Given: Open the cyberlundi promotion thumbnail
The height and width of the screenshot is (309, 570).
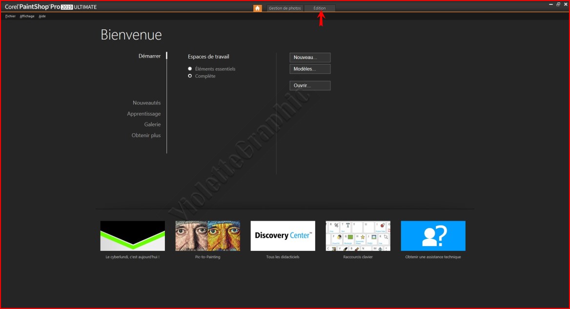Looking at the screenshot, I should point(132,236).
